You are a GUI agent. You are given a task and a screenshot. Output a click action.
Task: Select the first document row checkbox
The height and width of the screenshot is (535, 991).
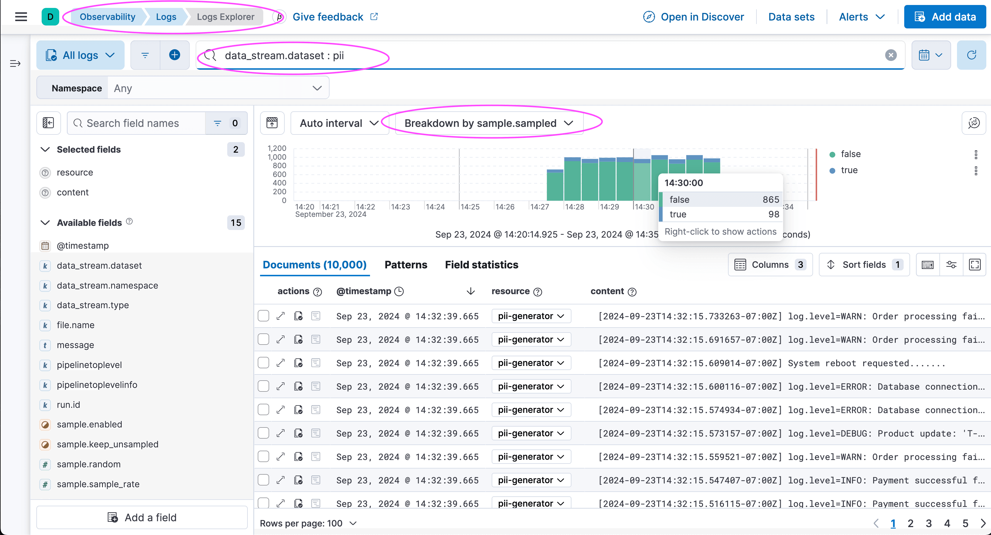coord(264,316)
